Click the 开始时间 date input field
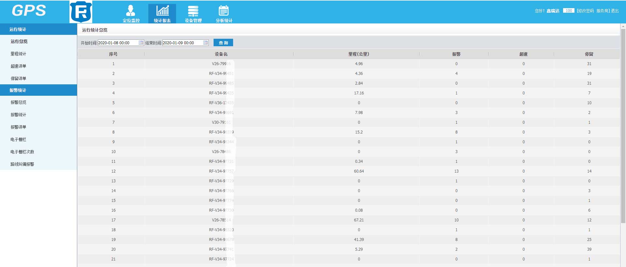This screenshot has height=267, width=626. point(118,43)
